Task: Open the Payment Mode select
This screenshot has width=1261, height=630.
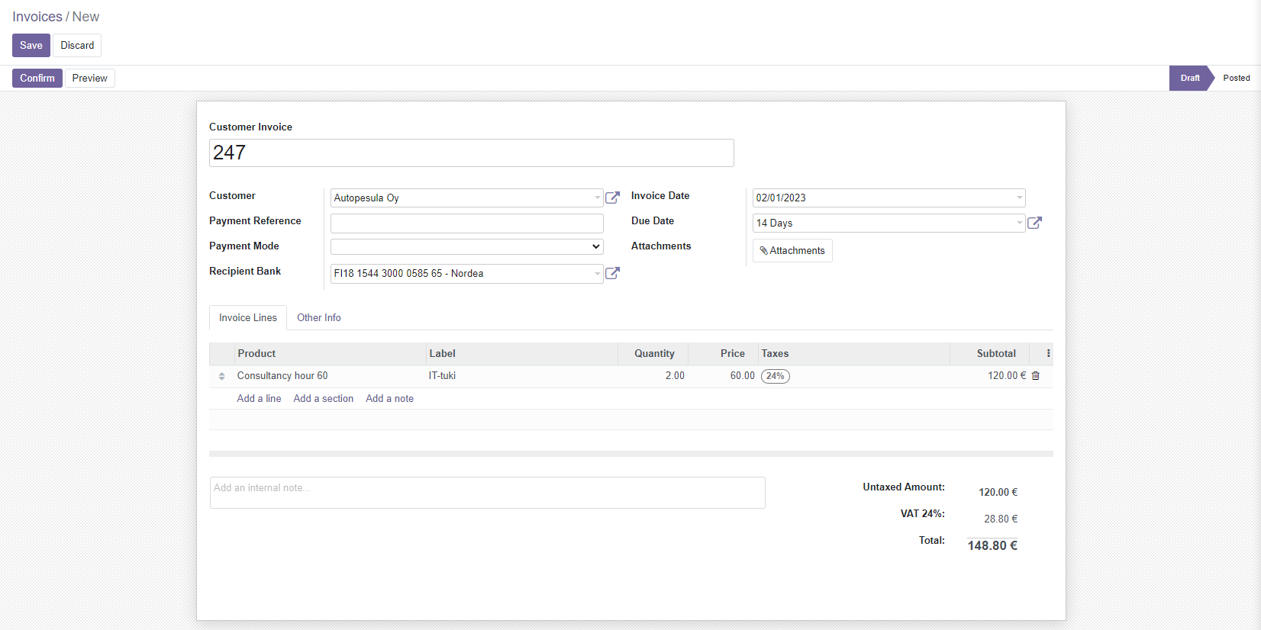Action: coord(467,246)
